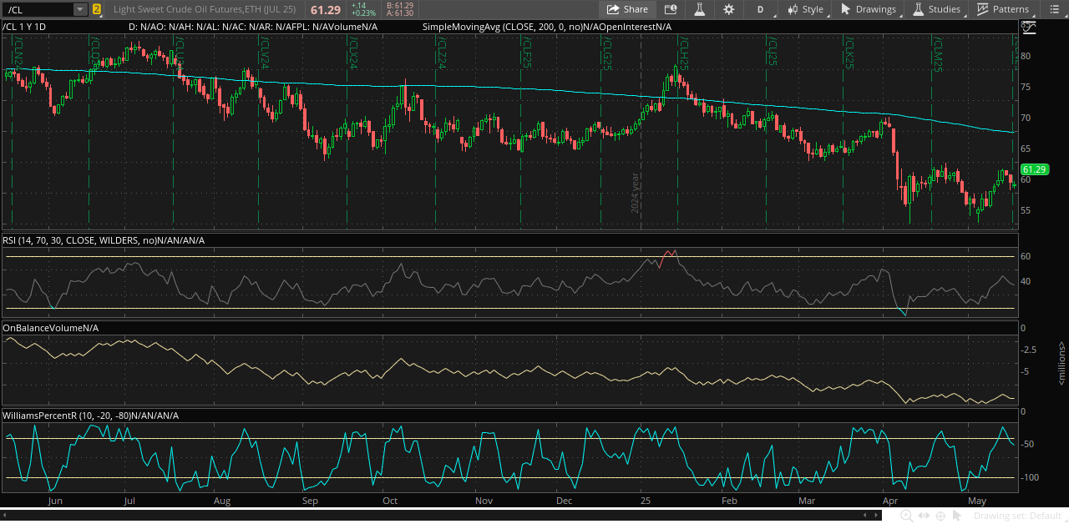Open the Style dropdown menu
Viewport: 1069px width, 524px height.
point(805,9)
